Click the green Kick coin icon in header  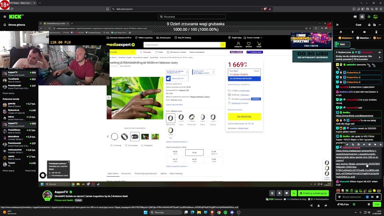[x=369, y=17]
